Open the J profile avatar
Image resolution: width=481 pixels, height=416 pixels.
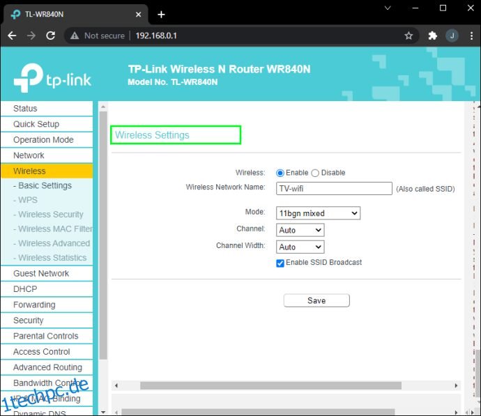(452, 36)
